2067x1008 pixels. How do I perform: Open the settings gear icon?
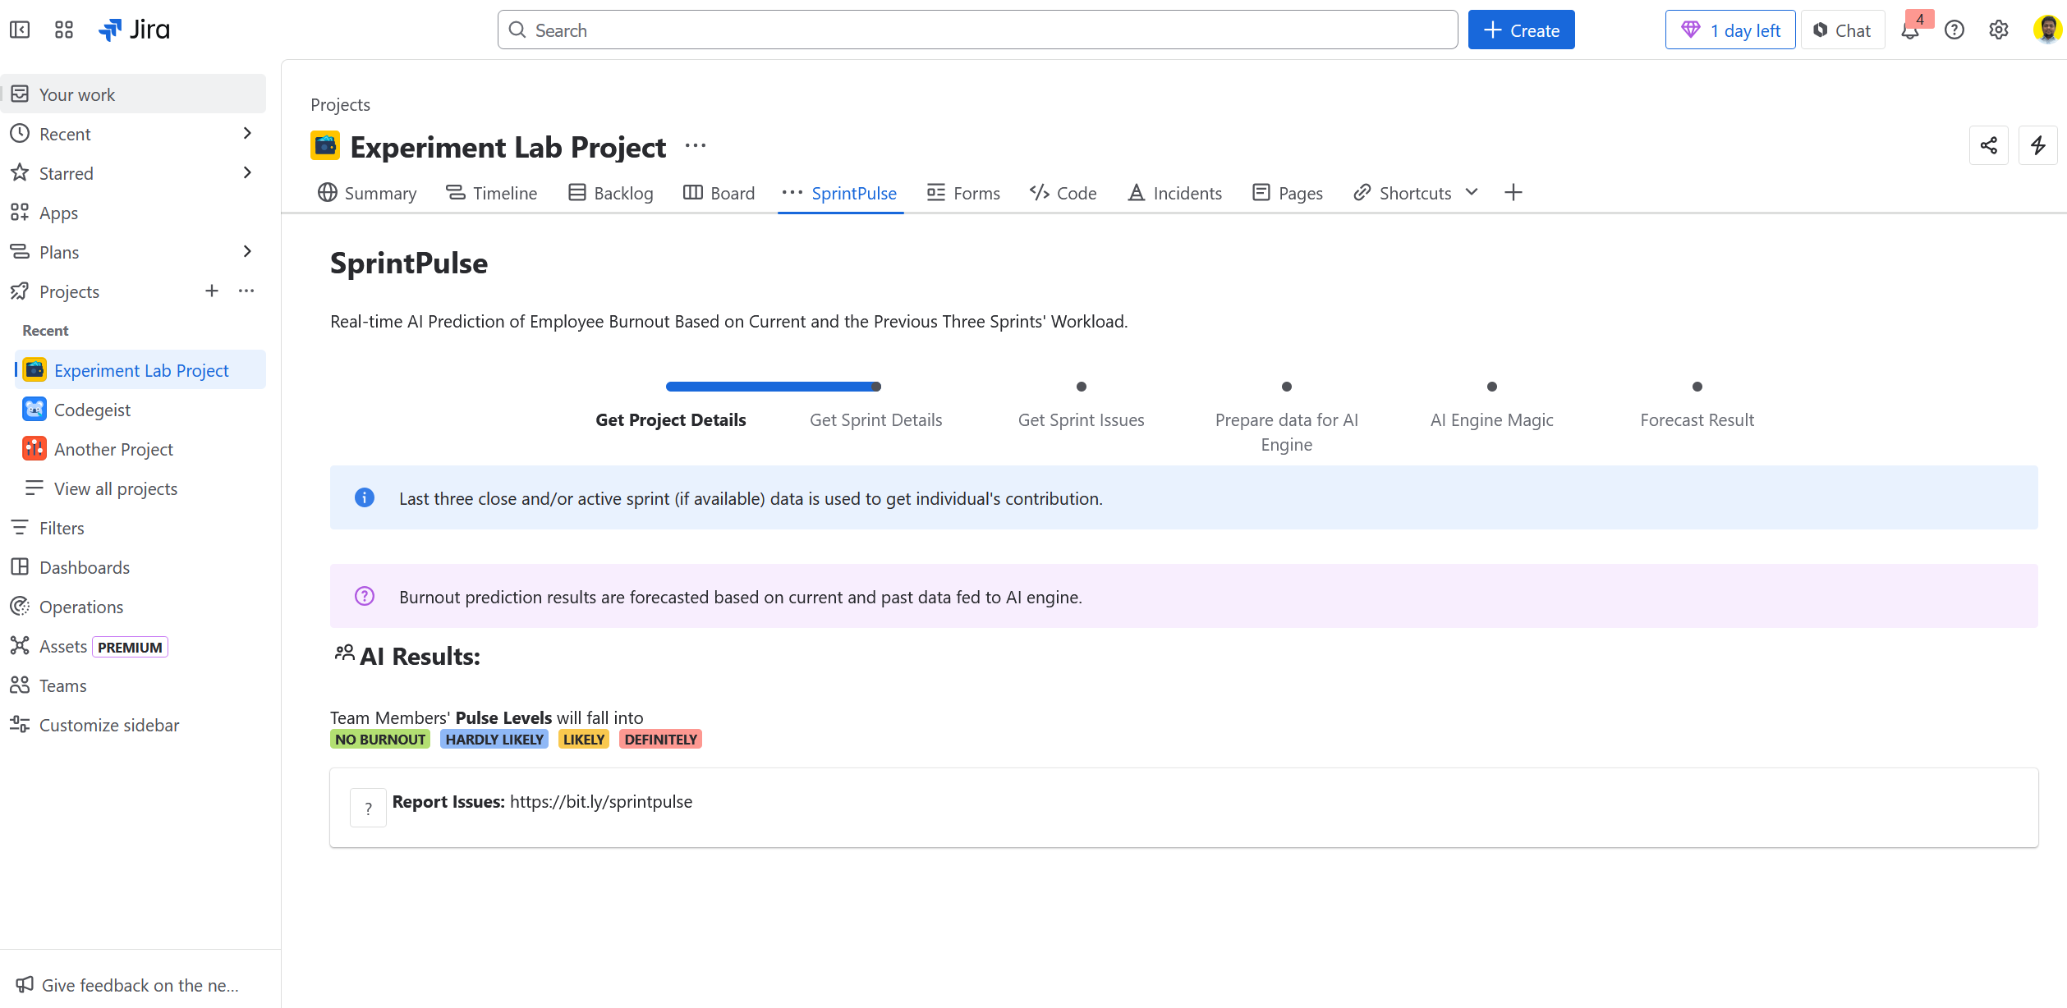[1999, 30]
